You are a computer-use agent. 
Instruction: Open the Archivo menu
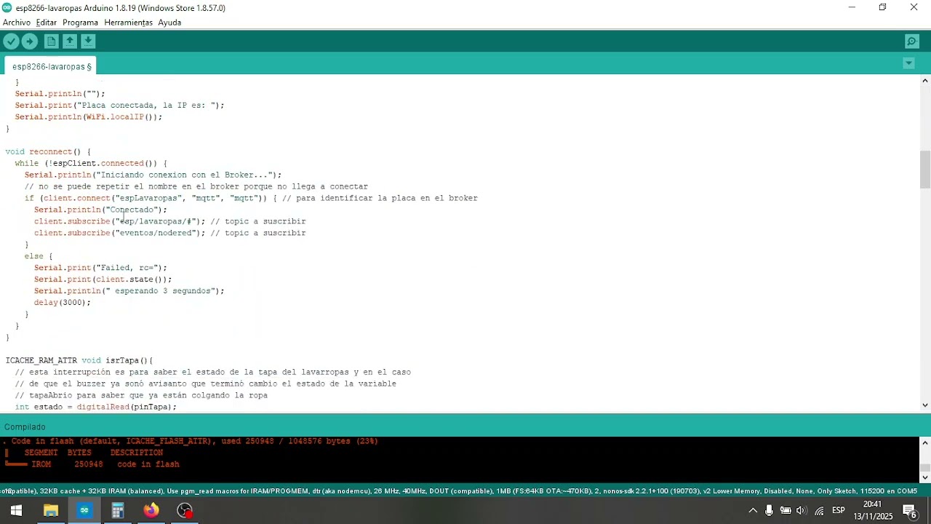coord(17,23)
